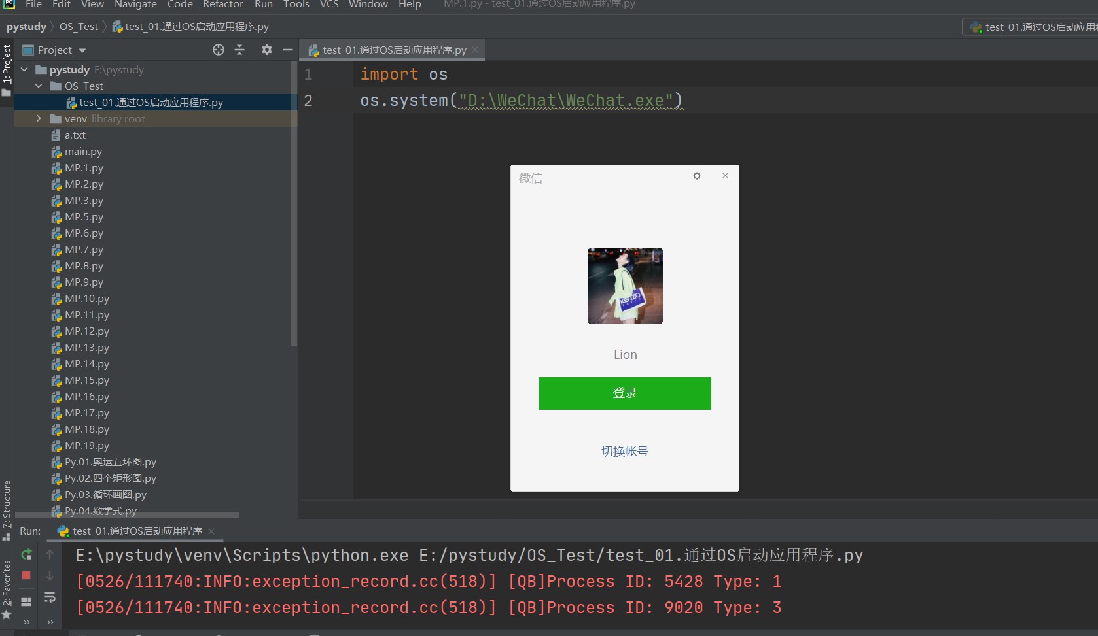Select MP.5.py in the project tree
Image resolution: width=1098 pixels, height=636 pixels.
click(84, 217)
